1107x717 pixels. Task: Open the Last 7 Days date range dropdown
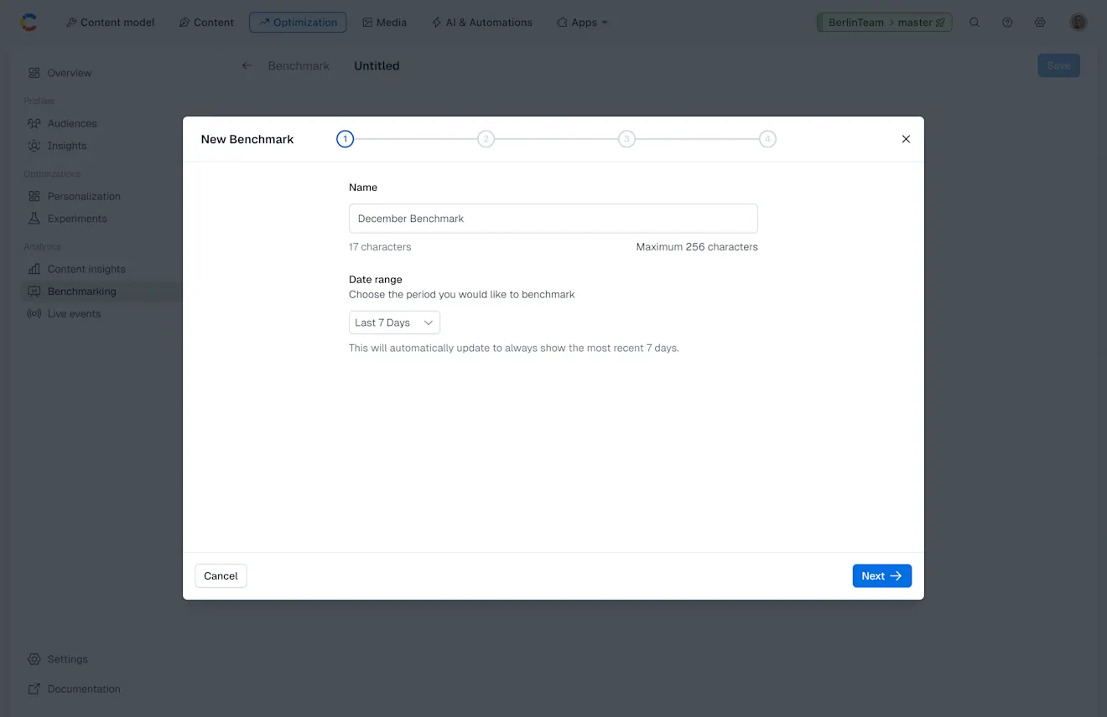point(394,322)
